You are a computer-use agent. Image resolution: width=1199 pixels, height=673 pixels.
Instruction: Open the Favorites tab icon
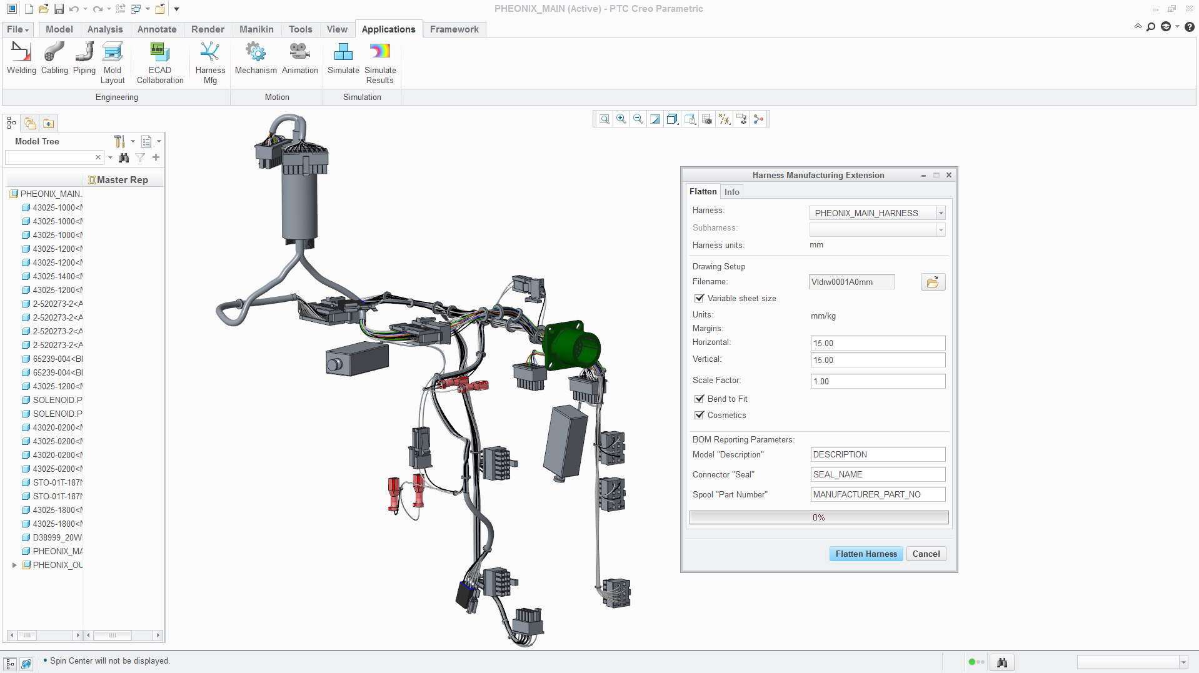click(x=49, y=123)
